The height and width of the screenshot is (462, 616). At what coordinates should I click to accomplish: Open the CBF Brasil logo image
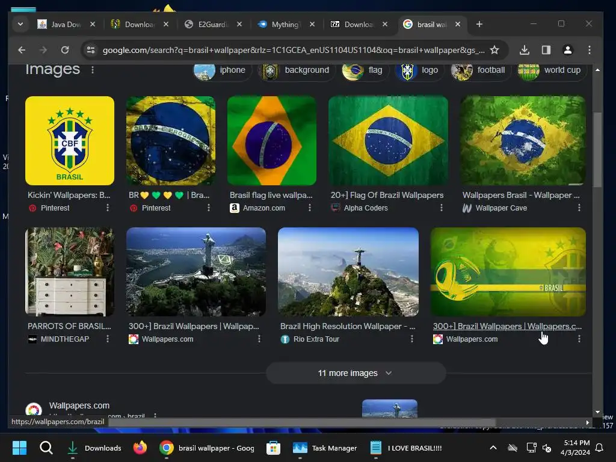[70, 141]
